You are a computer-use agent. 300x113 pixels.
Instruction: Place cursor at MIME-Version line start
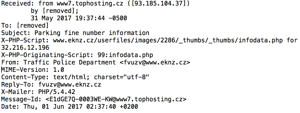(2, 70)
